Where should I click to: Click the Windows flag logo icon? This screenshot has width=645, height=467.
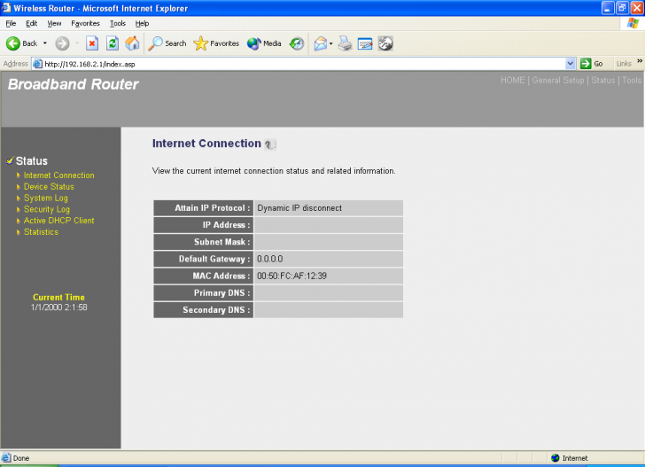click(633, 23)
